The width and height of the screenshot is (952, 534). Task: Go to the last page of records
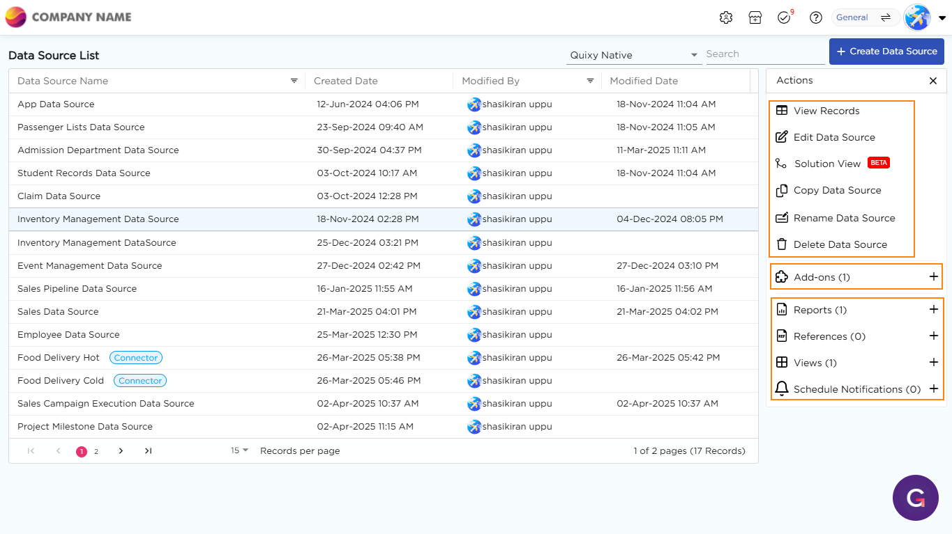click(x=148, y=451)
